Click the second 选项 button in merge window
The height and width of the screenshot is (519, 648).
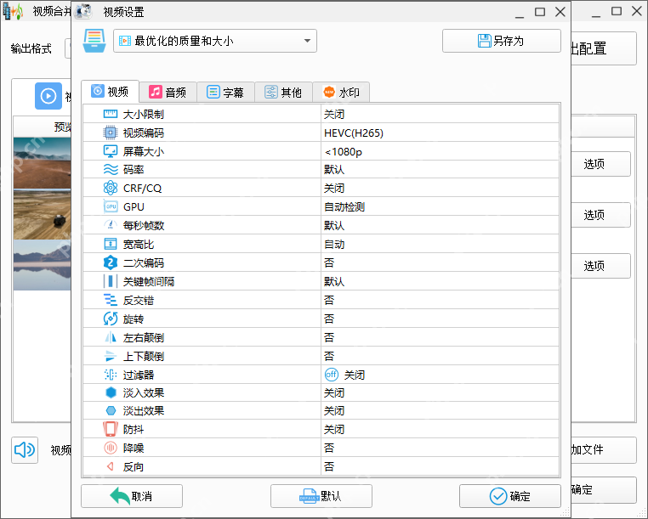coord(601,215)
